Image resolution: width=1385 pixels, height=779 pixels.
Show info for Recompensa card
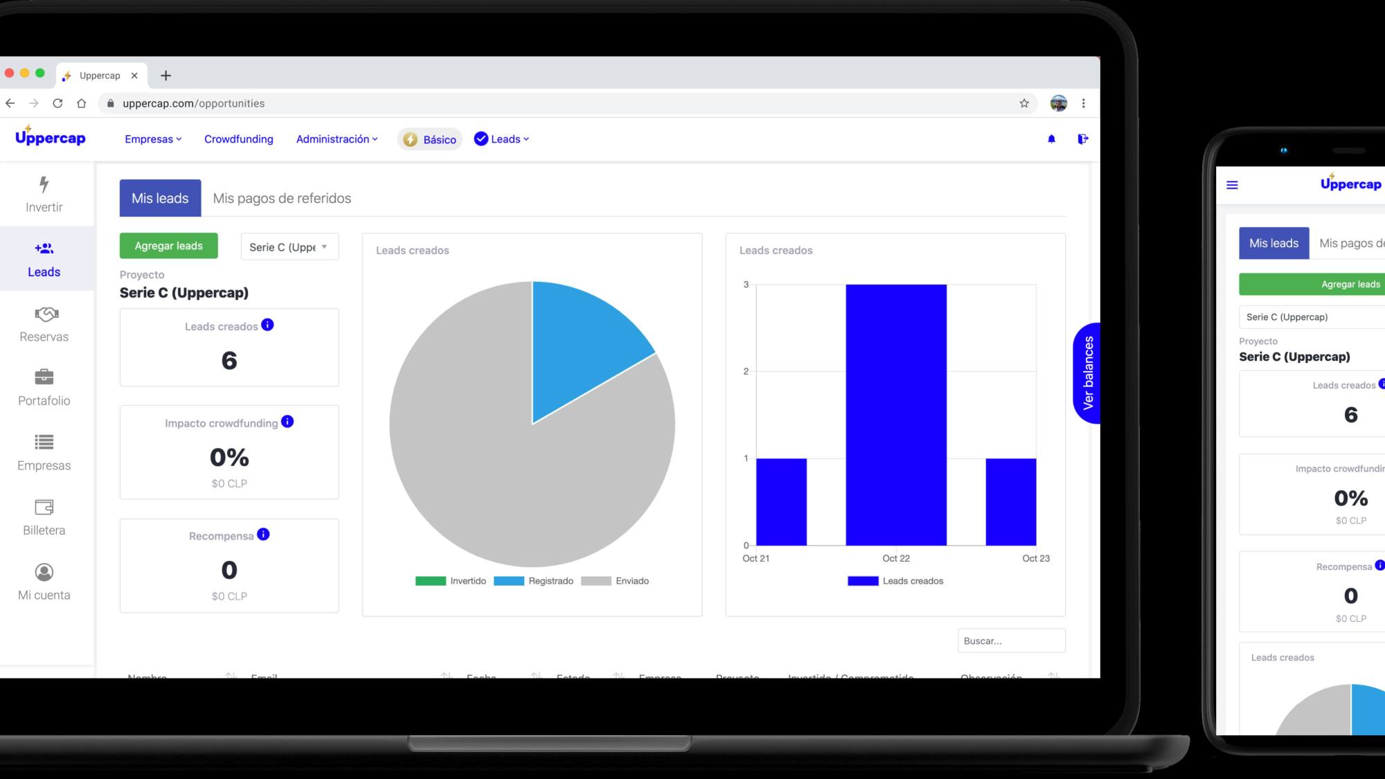coord(263,534)
